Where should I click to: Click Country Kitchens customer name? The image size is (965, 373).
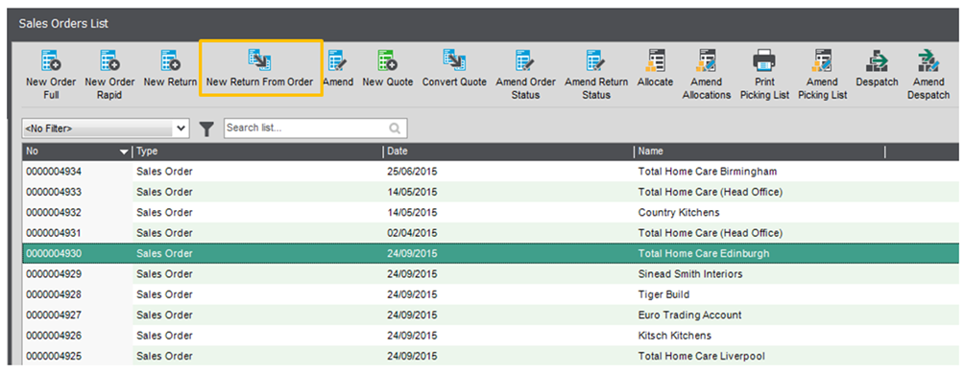tap(679, 213)
